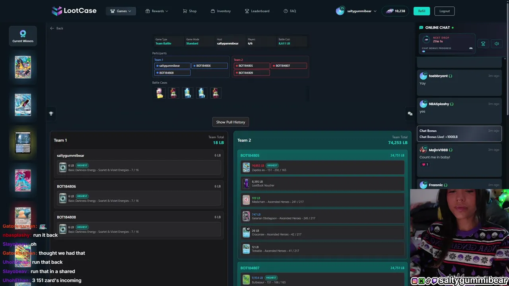Image resolution: width=509 pixels, height=286 pixels.
Task: Select the fourth battle case icon
Action: pyautogui.click(x=202, y=93)
